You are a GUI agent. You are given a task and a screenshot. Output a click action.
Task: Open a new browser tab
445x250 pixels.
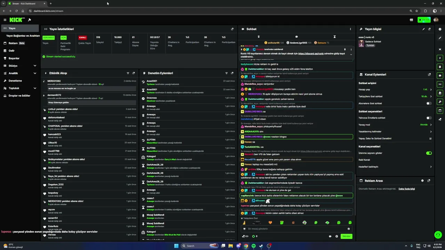pyautogui.click(x=51, y=3)
